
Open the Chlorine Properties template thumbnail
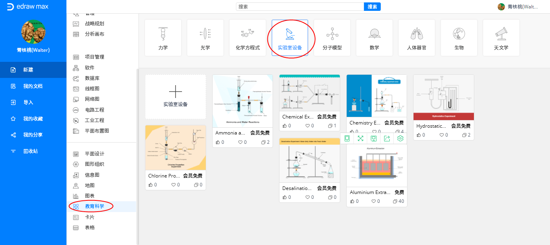coord(176,148)
